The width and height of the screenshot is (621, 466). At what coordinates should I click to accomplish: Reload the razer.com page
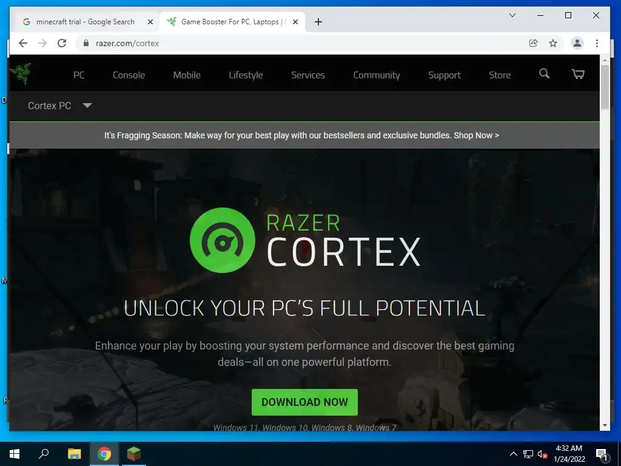(x=62, y=43)
